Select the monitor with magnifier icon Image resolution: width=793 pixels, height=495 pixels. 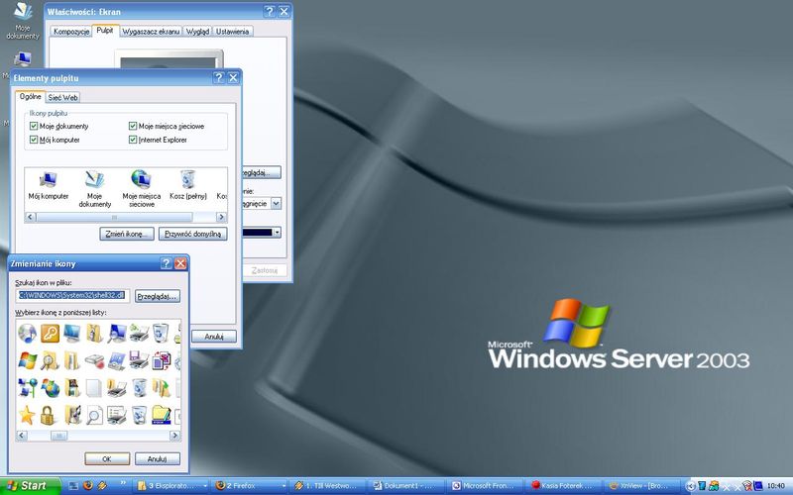[116, 334]
